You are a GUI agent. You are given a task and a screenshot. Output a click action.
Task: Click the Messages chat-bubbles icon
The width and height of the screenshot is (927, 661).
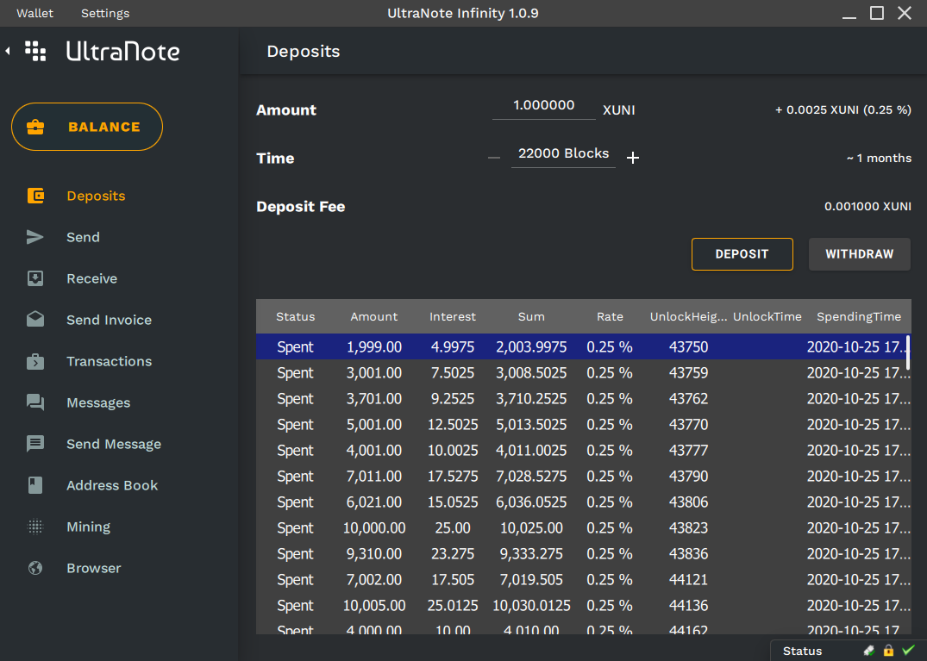(x=35, y=402)
